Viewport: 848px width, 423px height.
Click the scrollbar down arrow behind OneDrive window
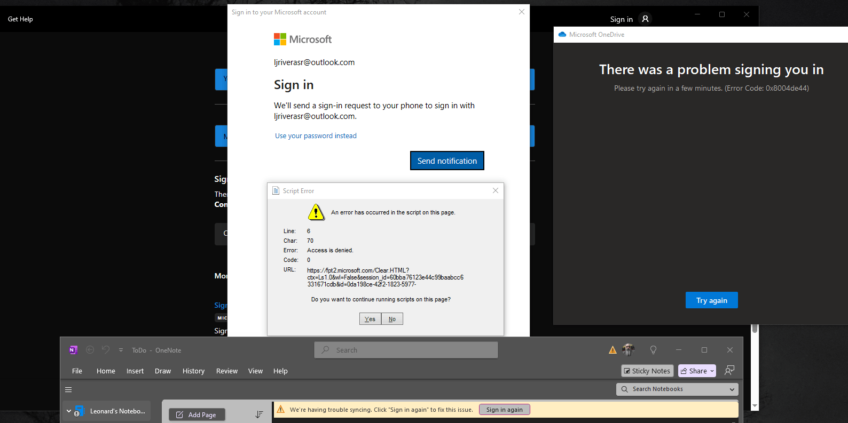755,406
